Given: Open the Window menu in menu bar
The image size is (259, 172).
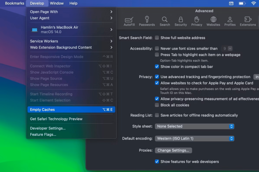Looking at the screenshot, I should tap(57, 3).
